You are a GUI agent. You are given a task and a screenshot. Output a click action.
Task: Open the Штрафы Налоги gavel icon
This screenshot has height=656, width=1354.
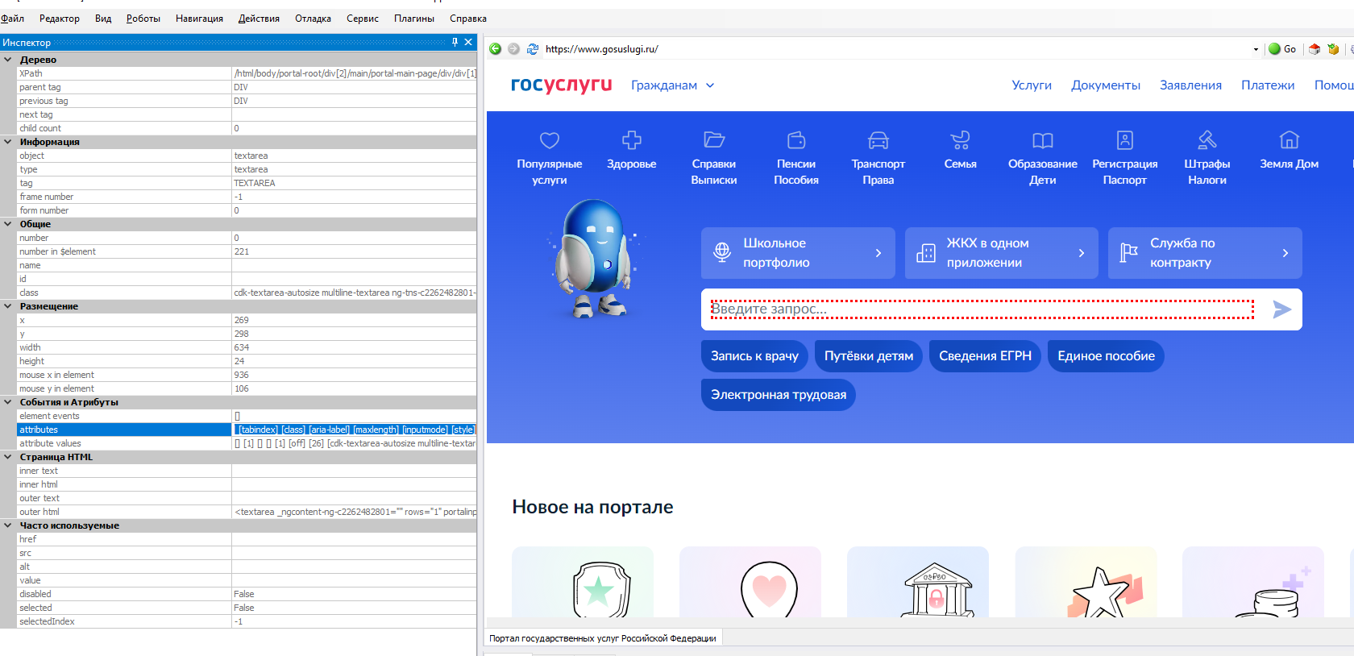[1207, 140]
